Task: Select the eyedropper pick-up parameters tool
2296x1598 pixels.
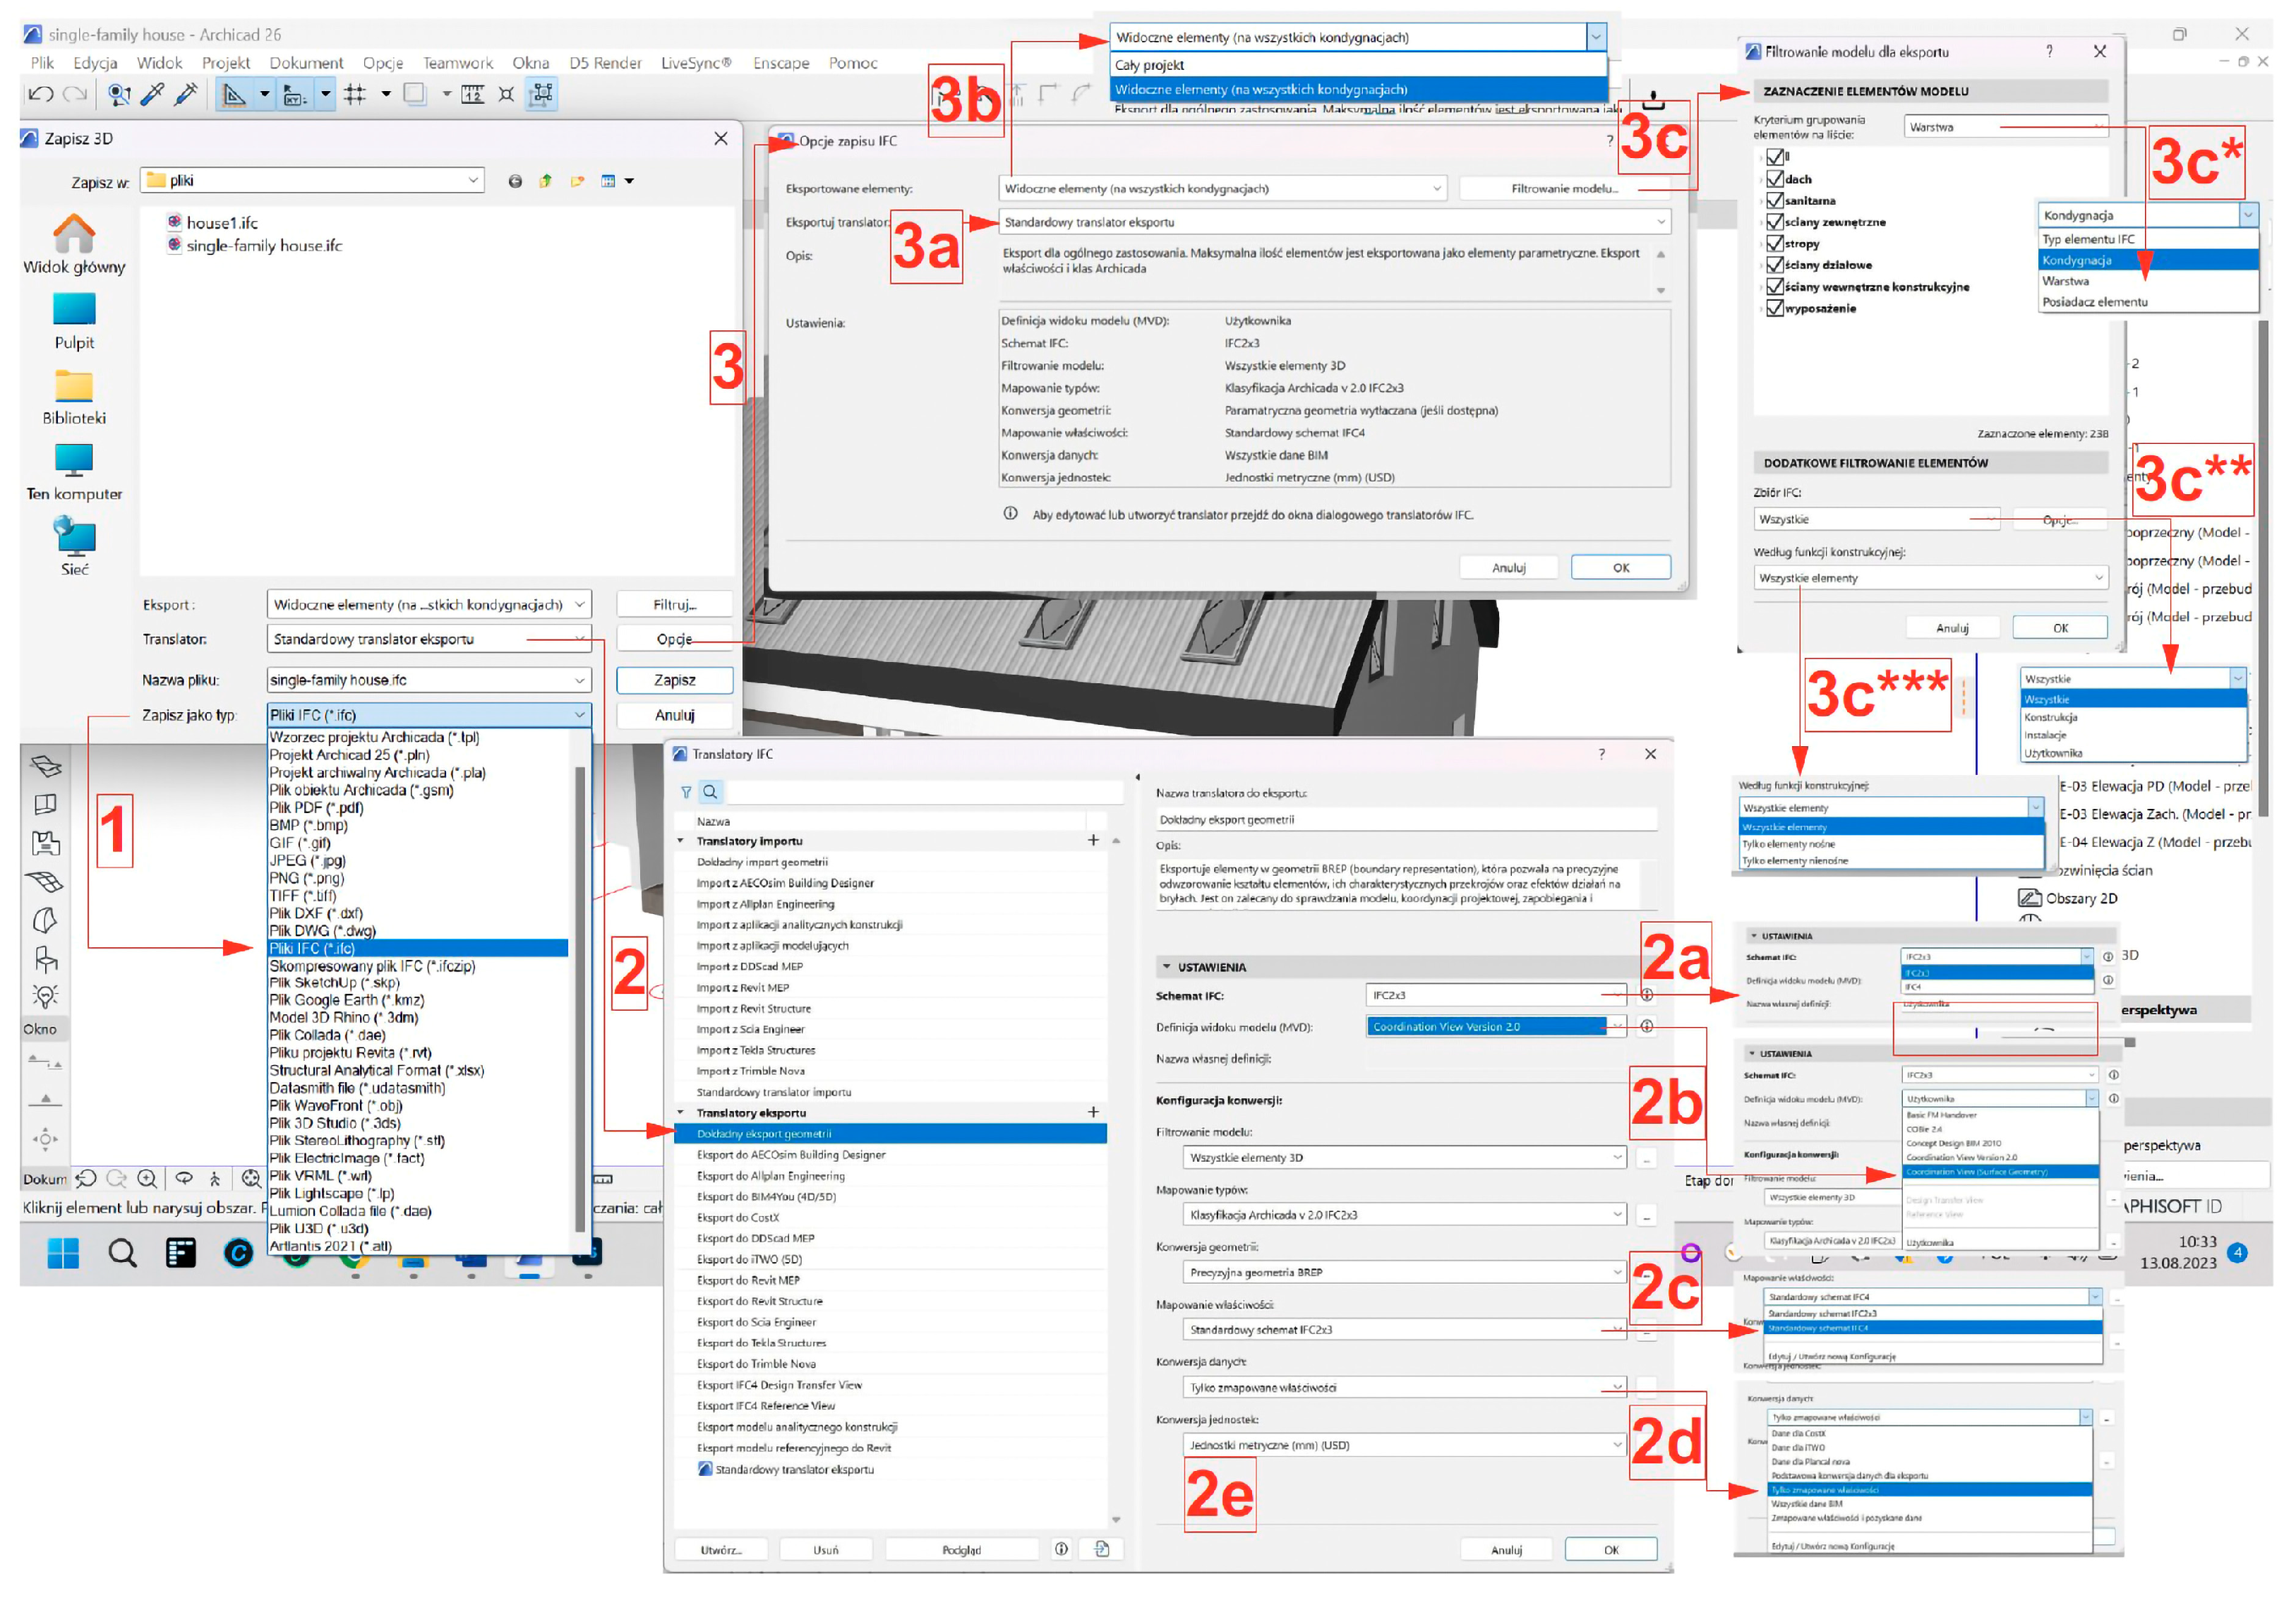Action: click(x=153, y=95)
